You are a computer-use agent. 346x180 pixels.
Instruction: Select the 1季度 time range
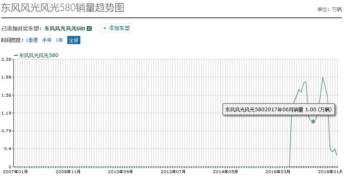(32, 40)
